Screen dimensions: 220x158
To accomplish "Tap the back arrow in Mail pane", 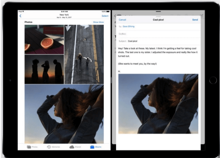I will [115, 16].
